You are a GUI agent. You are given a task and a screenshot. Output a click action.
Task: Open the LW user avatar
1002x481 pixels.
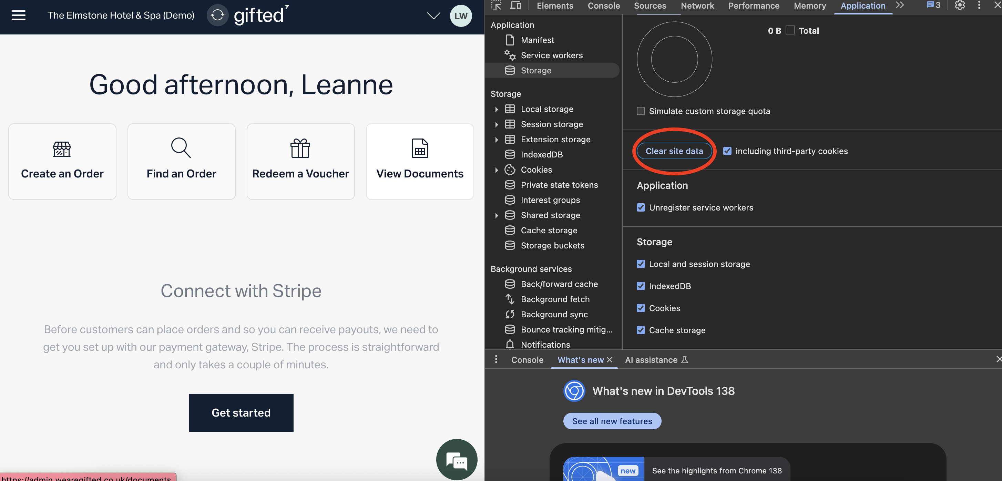pyautogui.click(x=461, y=16)
